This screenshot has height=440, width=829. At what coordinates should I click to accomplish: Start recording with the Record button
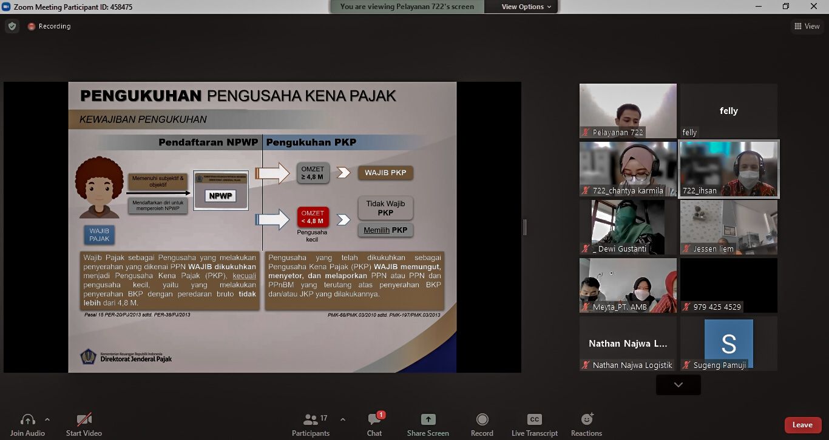482,420
